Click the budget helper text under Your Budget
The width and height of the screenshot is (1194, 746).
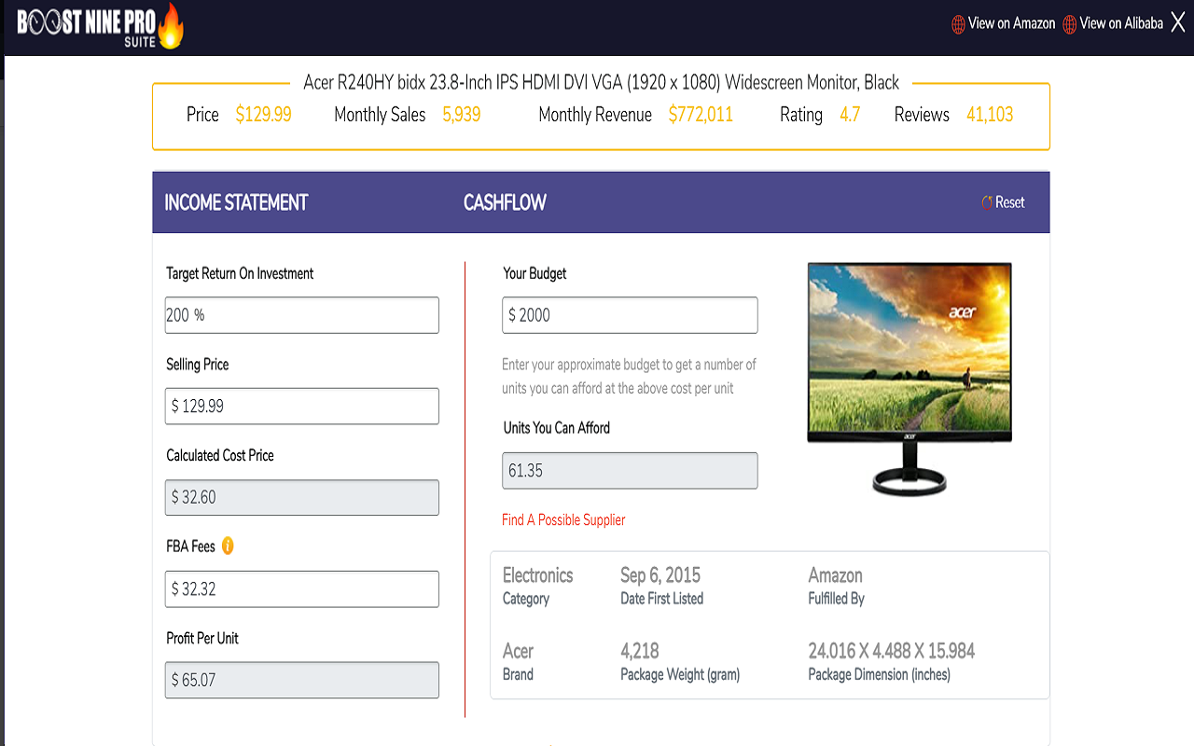point(629,376)
